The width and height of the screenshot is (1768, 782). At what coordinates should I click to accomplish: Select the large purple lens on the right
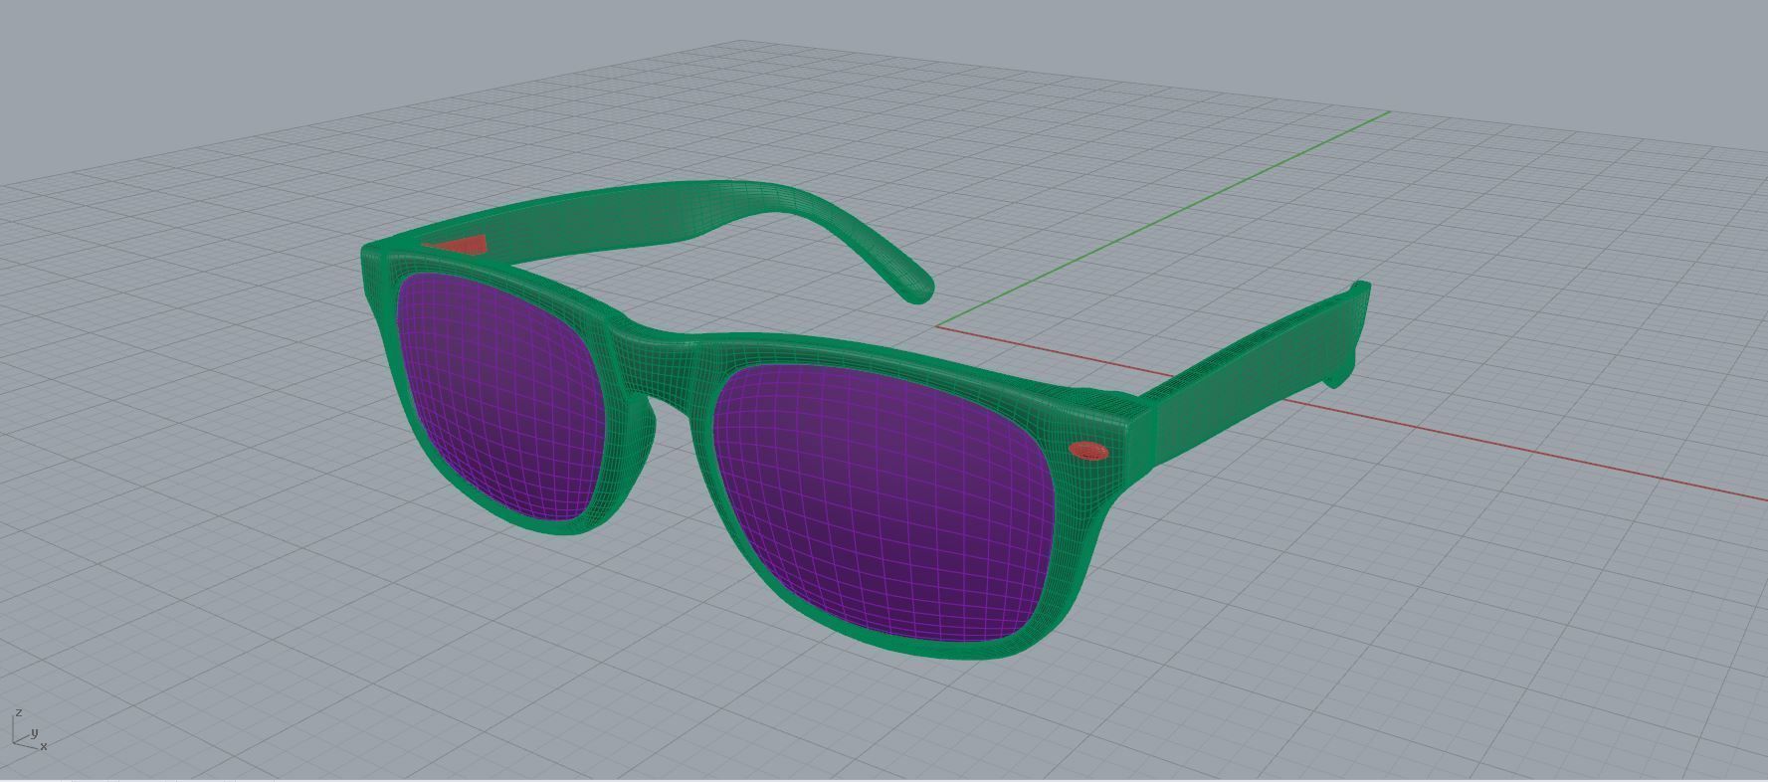coord(885,502)
